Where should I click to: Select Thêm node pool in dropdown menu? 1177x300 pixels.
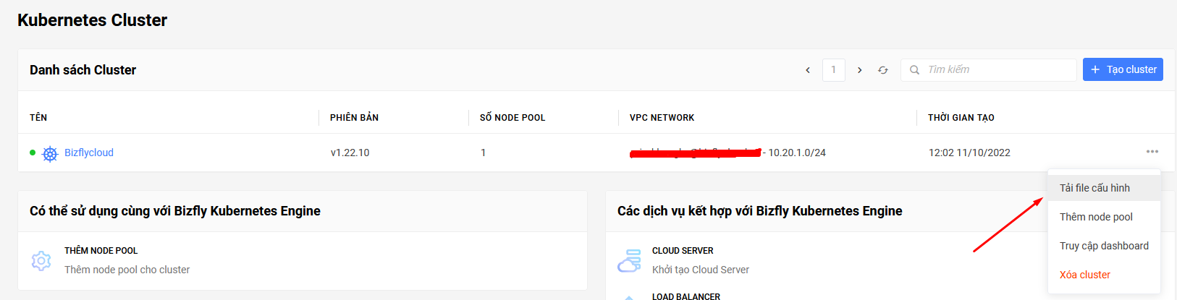tap(1105, 217)
